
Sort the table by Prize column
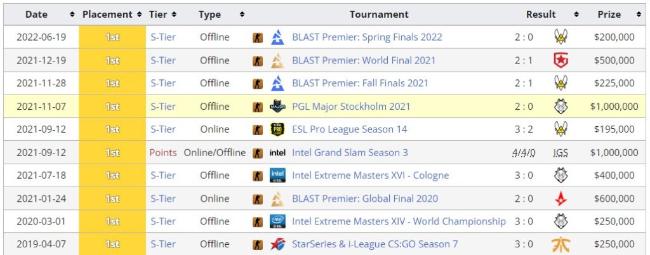click(639, 15)
